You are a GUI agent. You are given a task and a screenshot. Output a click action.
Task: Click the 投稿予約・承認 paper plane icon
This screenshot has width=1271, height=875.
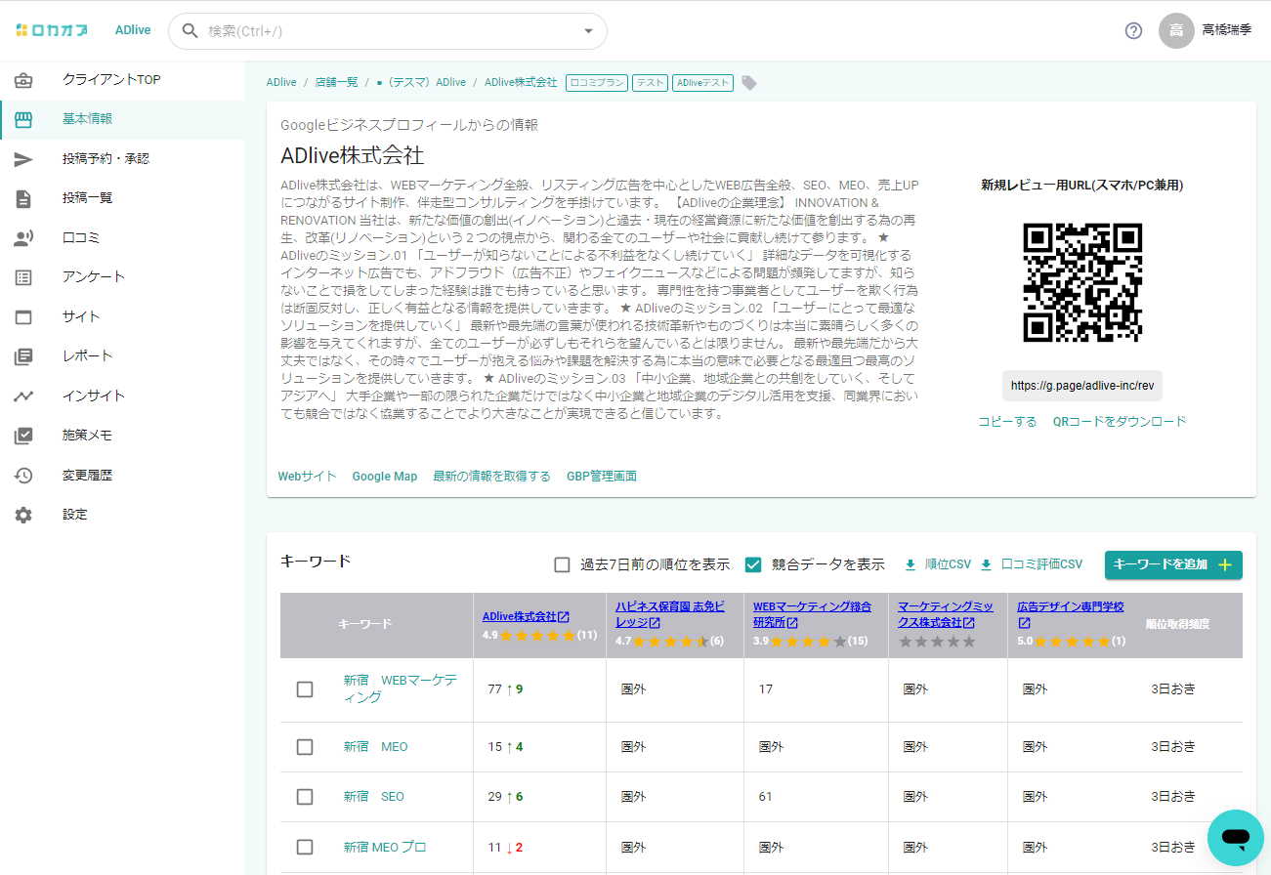(x=23, y=159)
